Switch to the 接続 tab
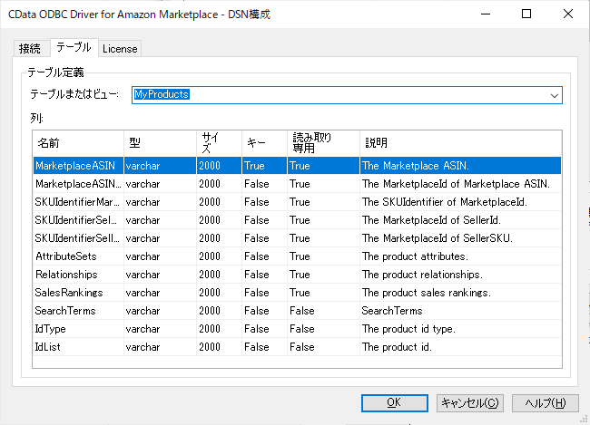This screenshot has width=590, height=425. (x=30, y=49)
